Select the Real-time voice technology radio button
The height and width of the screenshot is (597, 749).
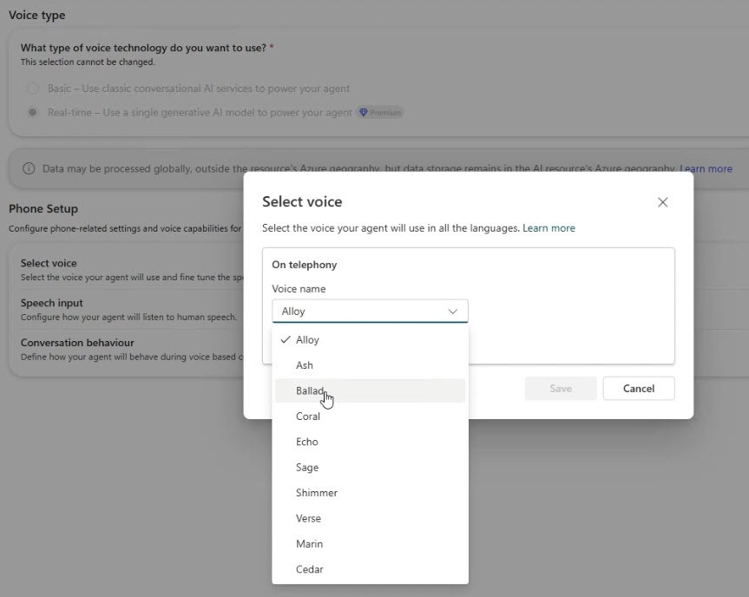32,112
